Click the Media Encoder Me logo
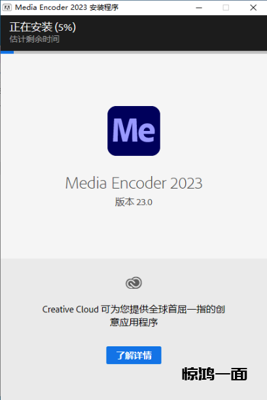The height and width of the screenshot is (400, 267). click(x=133, y=131)
